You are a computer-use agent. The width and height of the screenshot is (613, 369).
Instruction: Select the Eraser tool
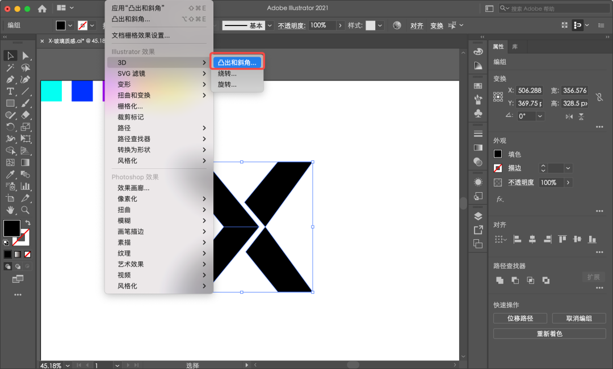[26, 115]
